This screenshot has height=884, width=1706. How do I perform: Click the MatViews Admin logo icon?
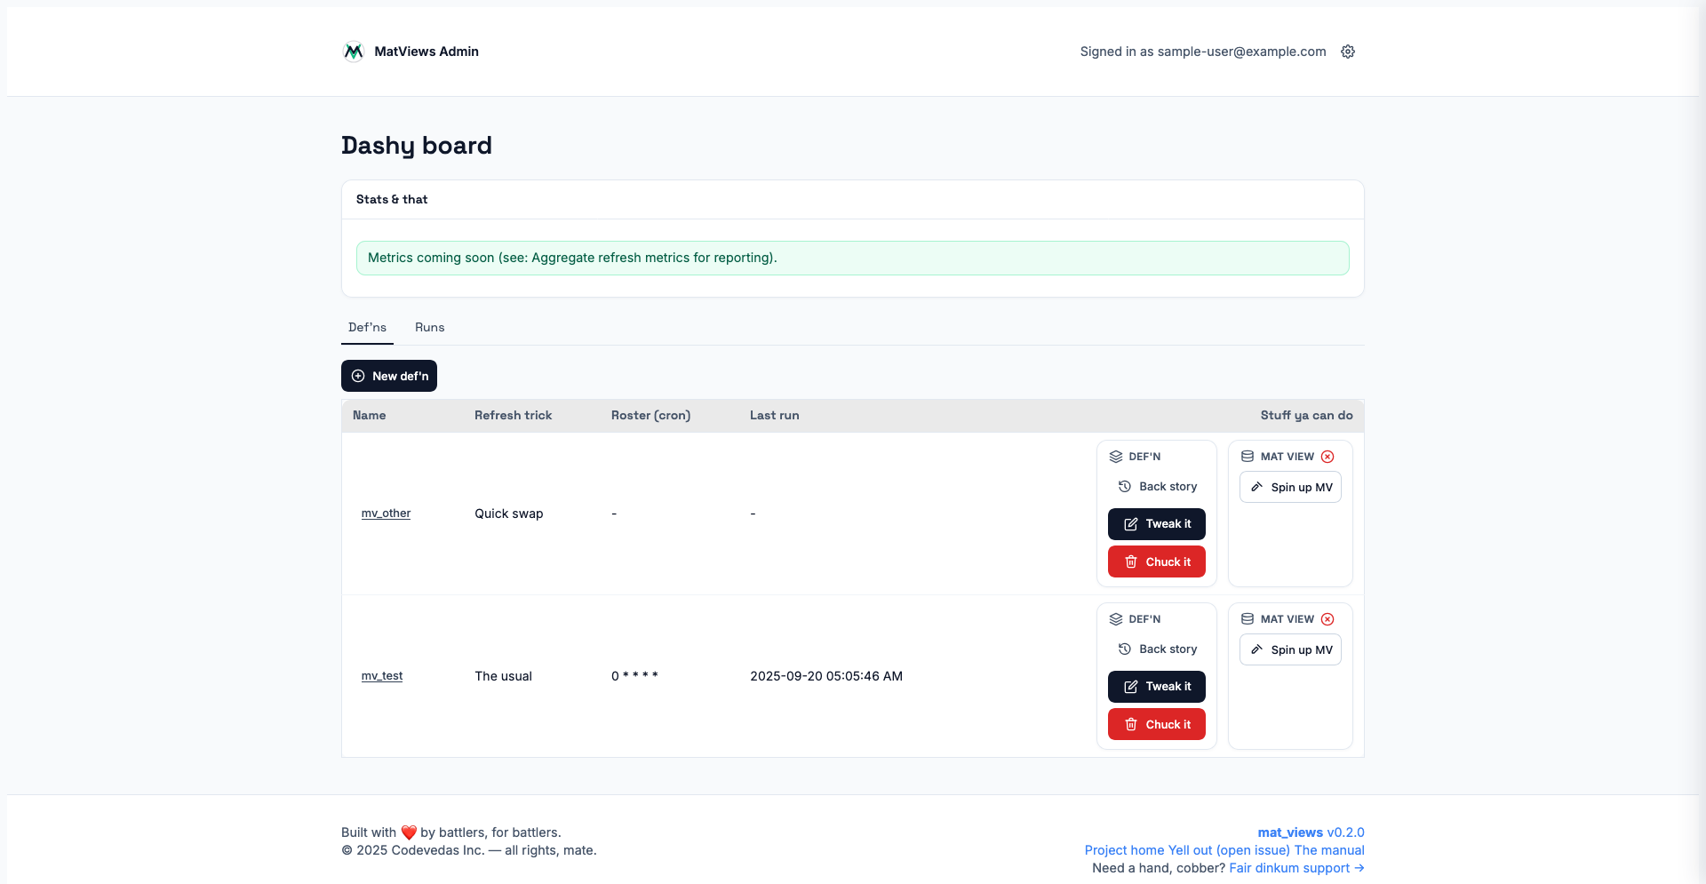(354, 52)
